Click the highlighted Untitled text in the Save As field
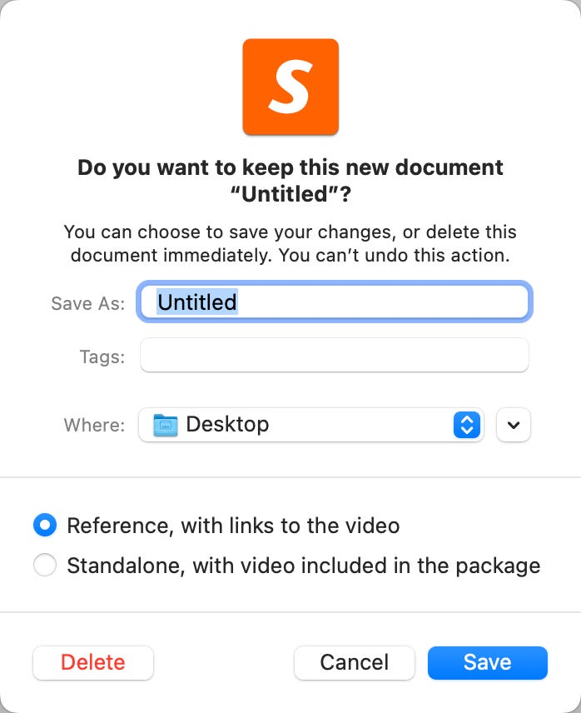 (197, 302)
